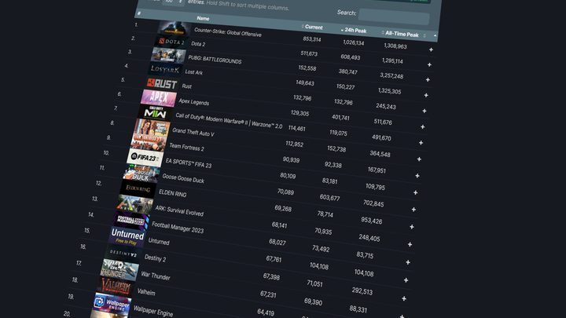Open the FIFA 23 logo thumbnail
Screen dimensions: 566x318
(145, 158)
